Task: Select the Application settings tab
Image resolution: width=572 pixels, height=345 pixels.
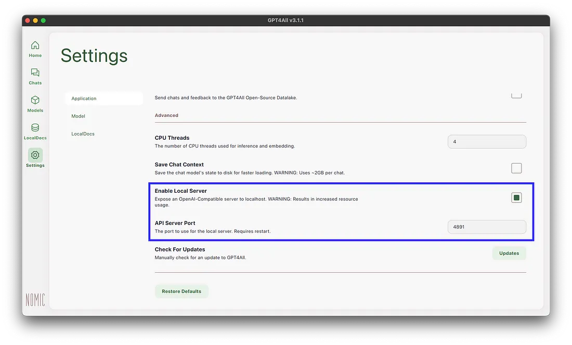Action: pyautogui.click(x=84, y=98)
